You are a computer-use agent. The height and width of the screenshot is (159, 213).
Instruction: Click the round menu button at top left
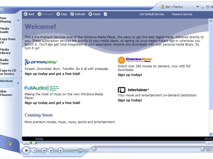pyautogui.click(x=1, y=9)
